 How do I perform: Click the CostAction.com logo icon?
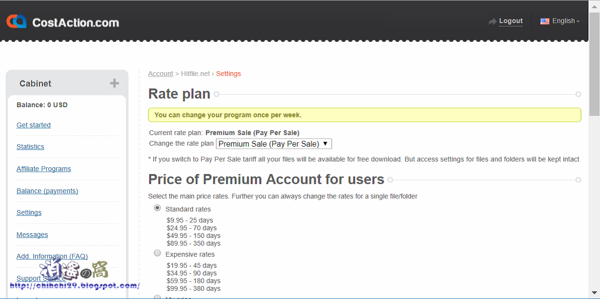coord(16,22)
